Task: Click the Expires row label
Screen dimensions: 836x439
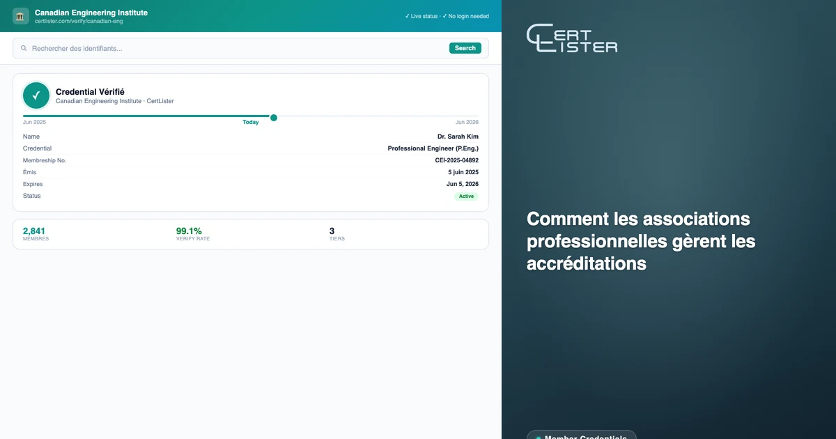Action: point(33,184)
